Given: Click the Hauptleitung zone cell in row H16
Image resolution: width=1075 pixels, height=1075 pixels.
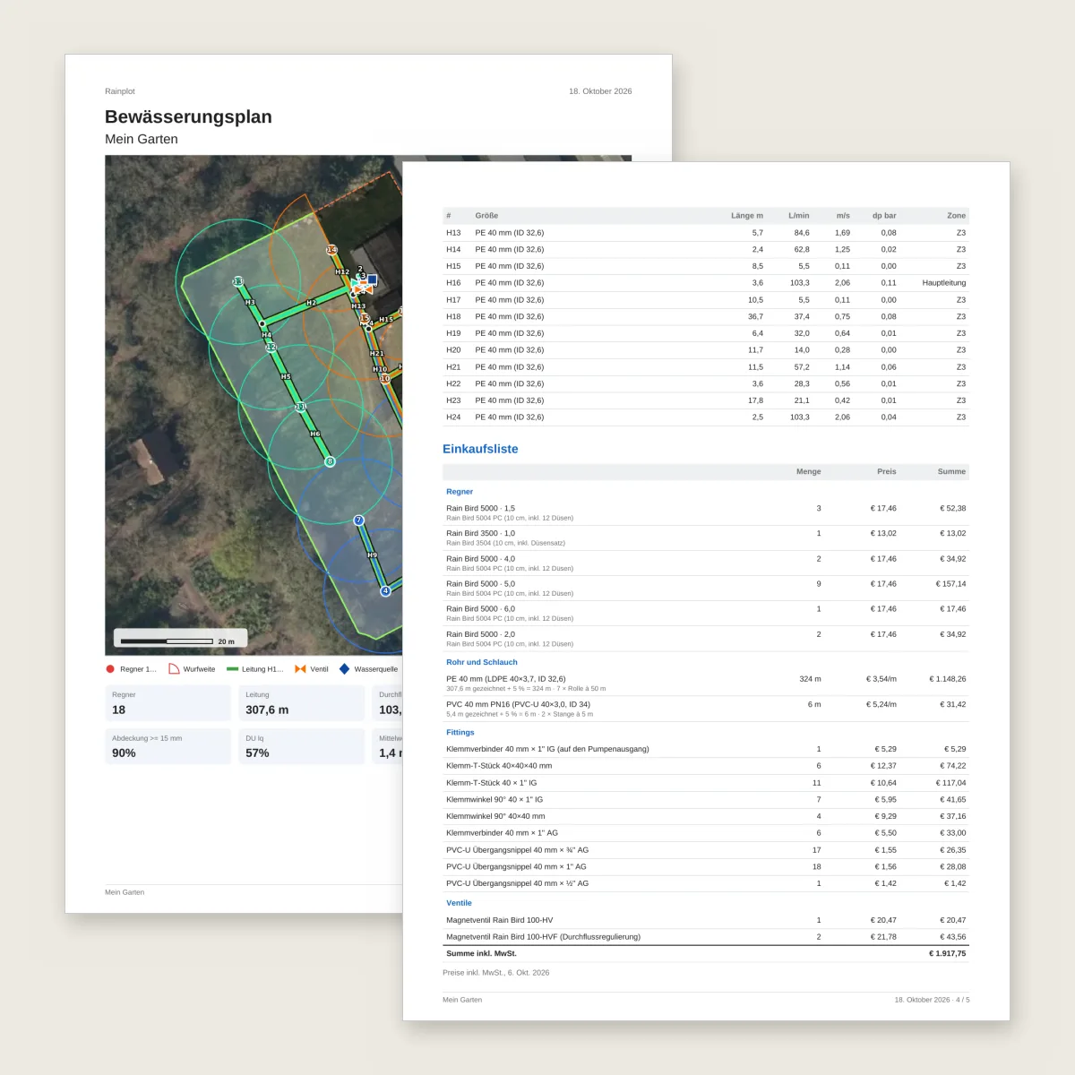Looking at the screenshot, I should pyautogui.click(x=944, y=283).
